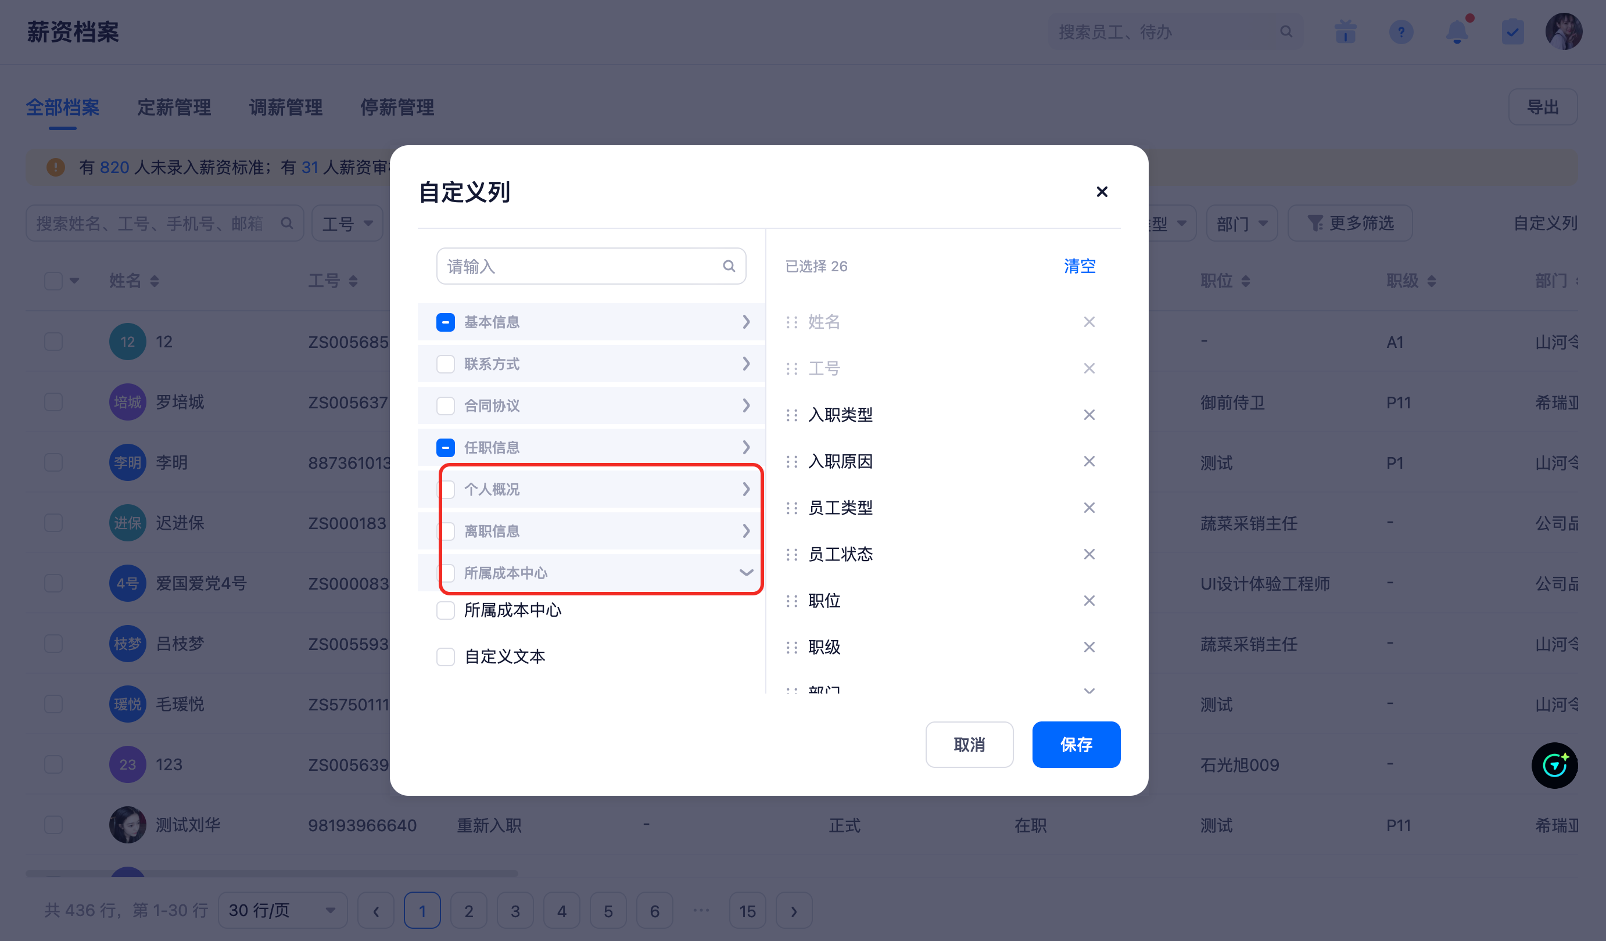Expand 基本信息 group chevron

(745, 322)
